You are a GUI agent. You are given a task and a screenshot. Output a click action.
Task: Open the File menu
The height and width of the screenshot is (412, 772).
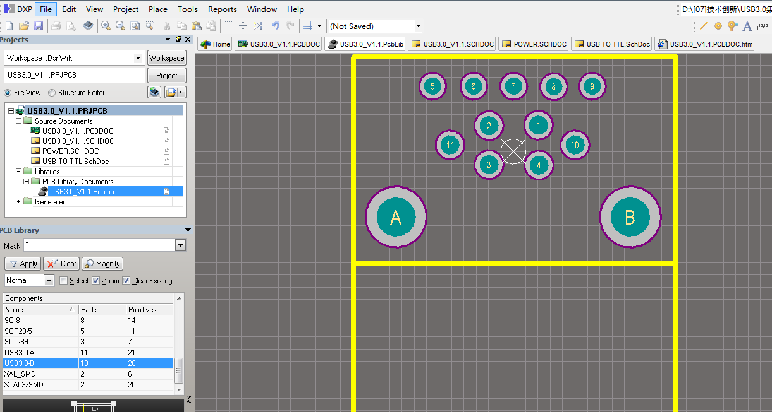click(46, 9)
